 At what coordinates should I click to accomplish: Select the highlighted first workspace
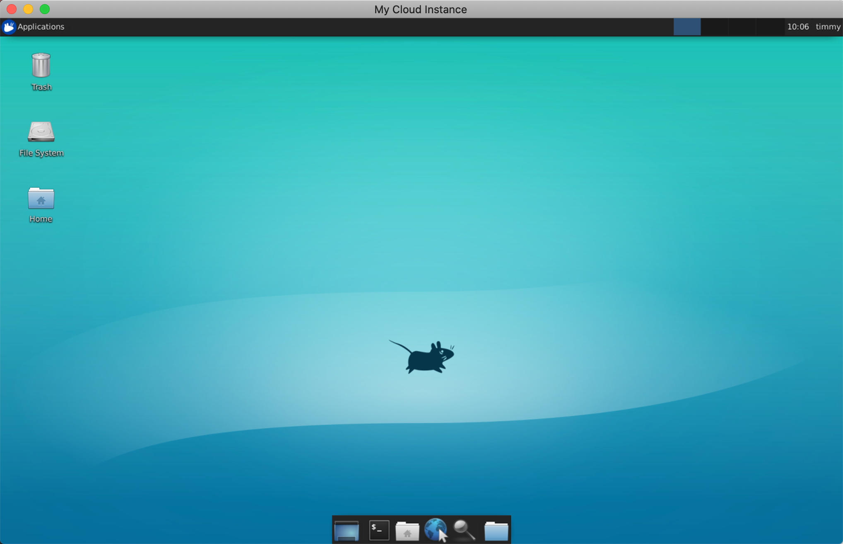tap(687, 27)
